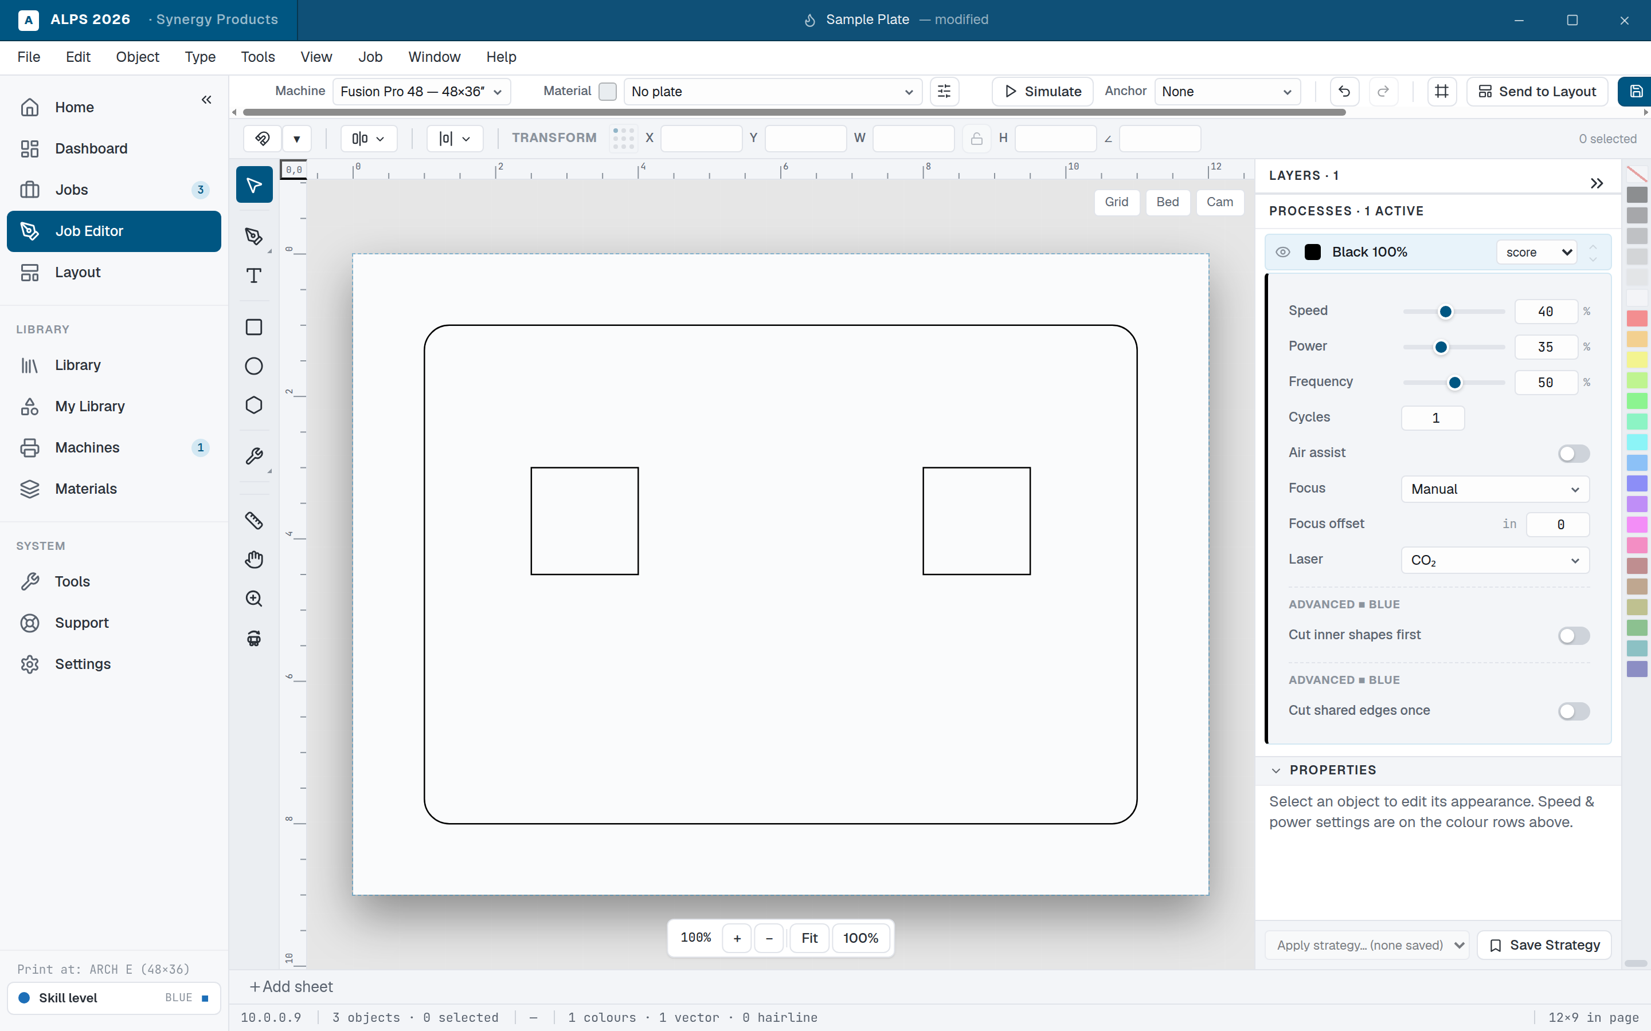This screenshot has height=1031, width=1651.
Task: Select the Polygon hexagon tool
Action: (x=254, y=405)
